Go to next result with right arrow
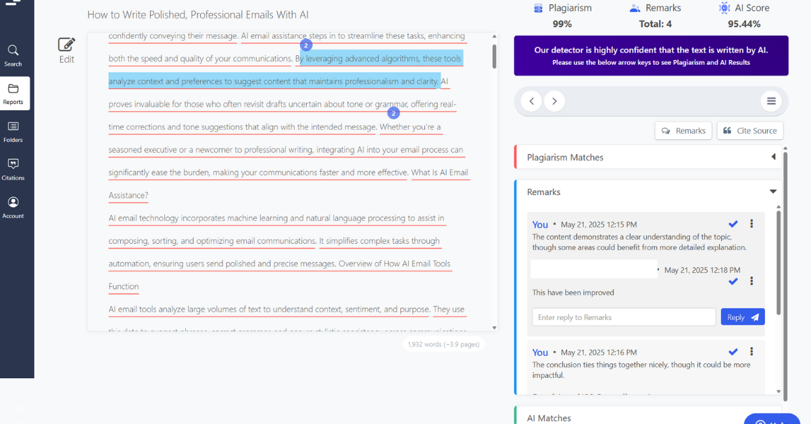The width and height of the screenshot is (811, 424). [x=554, y=101]
